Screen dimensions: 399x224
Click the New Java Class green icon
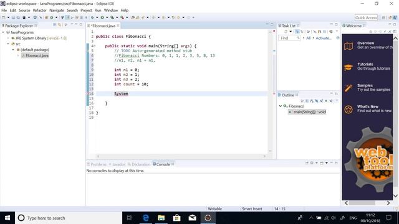pyautogui.click(x=51, y=17)
